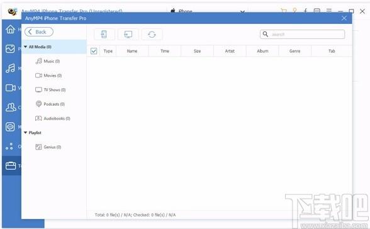This screenshot has height=229, width=370.
Task: Click inside the Search field
Action: pos(302,34)
